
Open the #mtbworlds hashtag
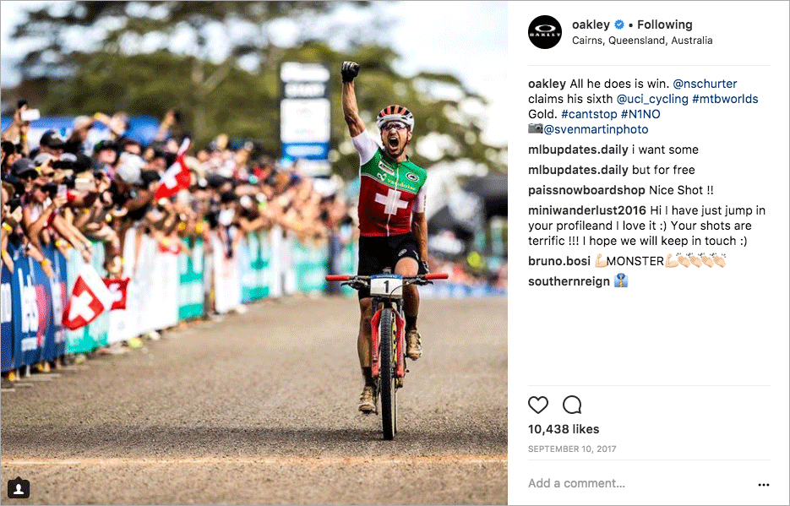[x=725, y=99]
